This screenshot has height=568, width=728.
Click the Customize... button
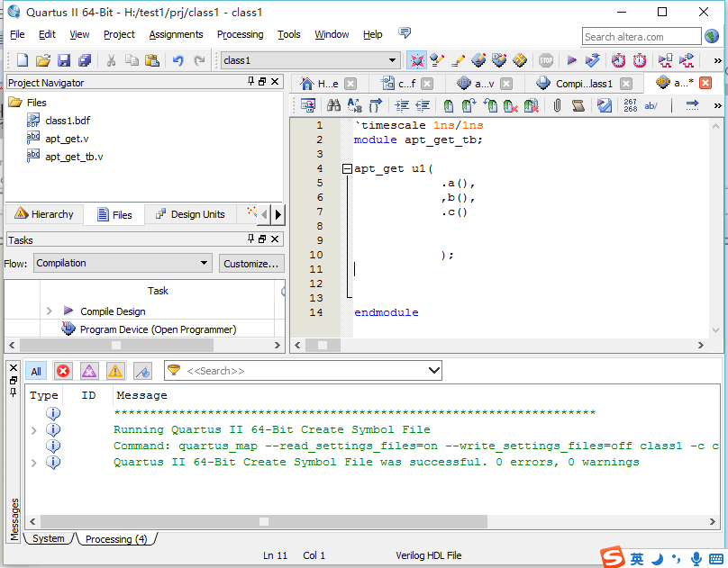[x=251, y=264]
